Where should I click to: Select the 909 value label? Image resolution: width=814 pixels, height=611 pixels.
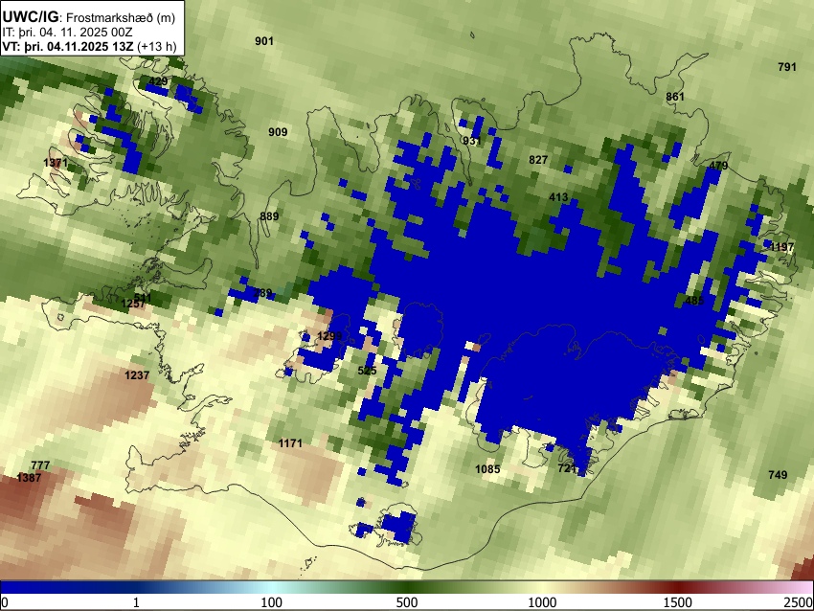(278, 132)
